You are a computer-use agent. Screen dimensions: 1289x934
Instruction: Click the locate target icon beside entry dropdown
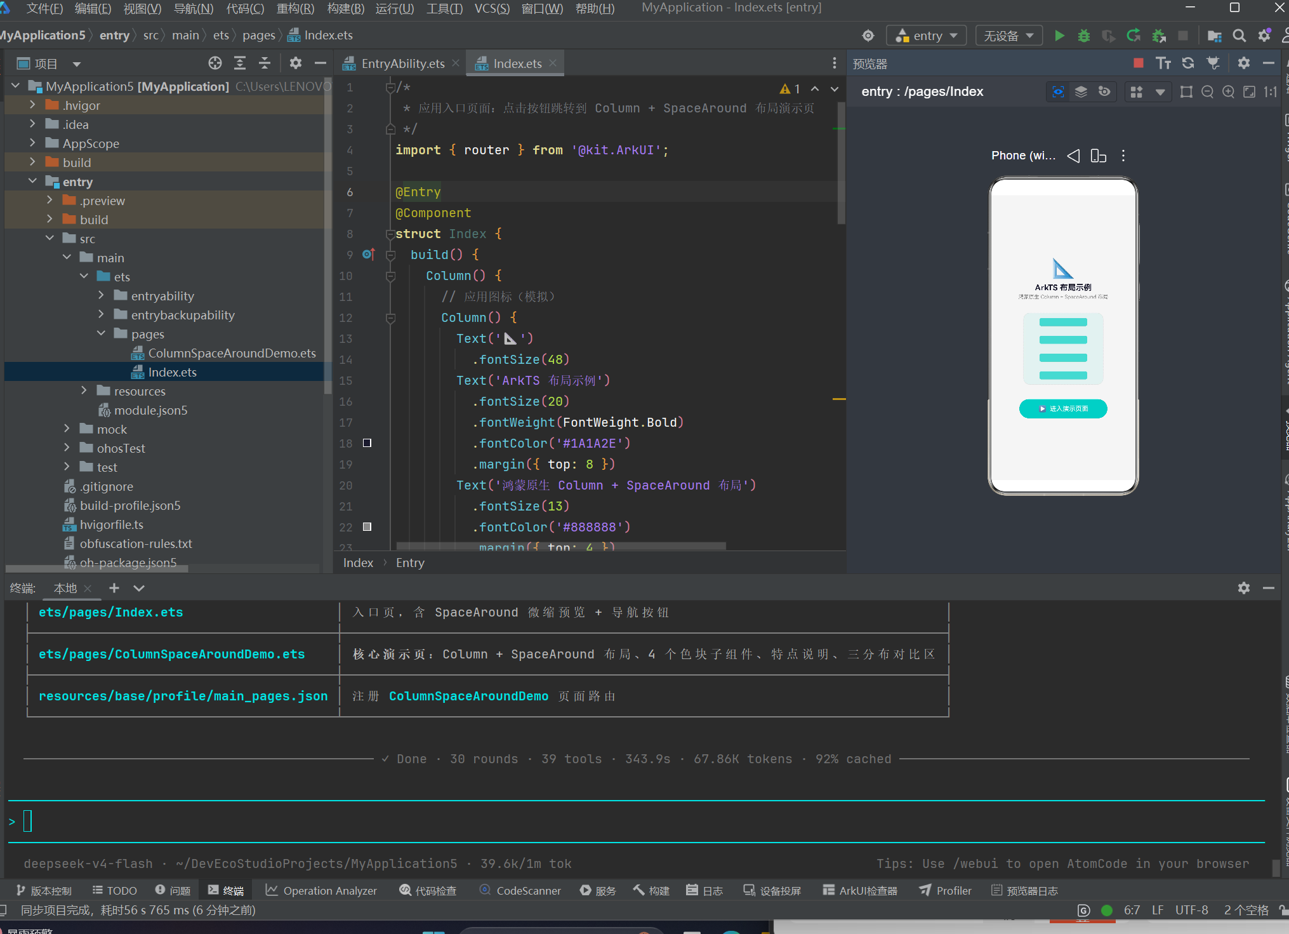click(x=868, y=36)
